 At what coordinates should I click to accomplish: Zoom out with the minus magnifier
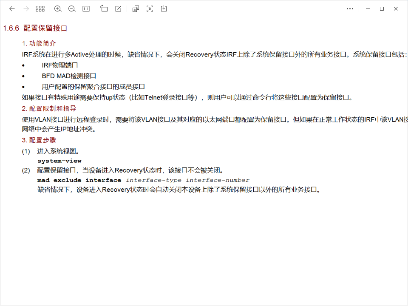72,9
